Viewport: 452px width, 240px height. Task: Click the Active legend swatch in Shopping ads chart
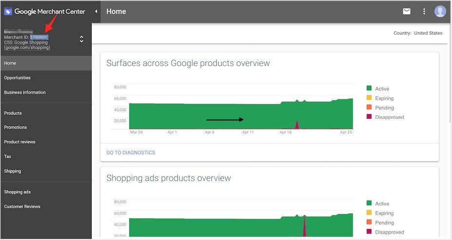click(x=369, y=203)
